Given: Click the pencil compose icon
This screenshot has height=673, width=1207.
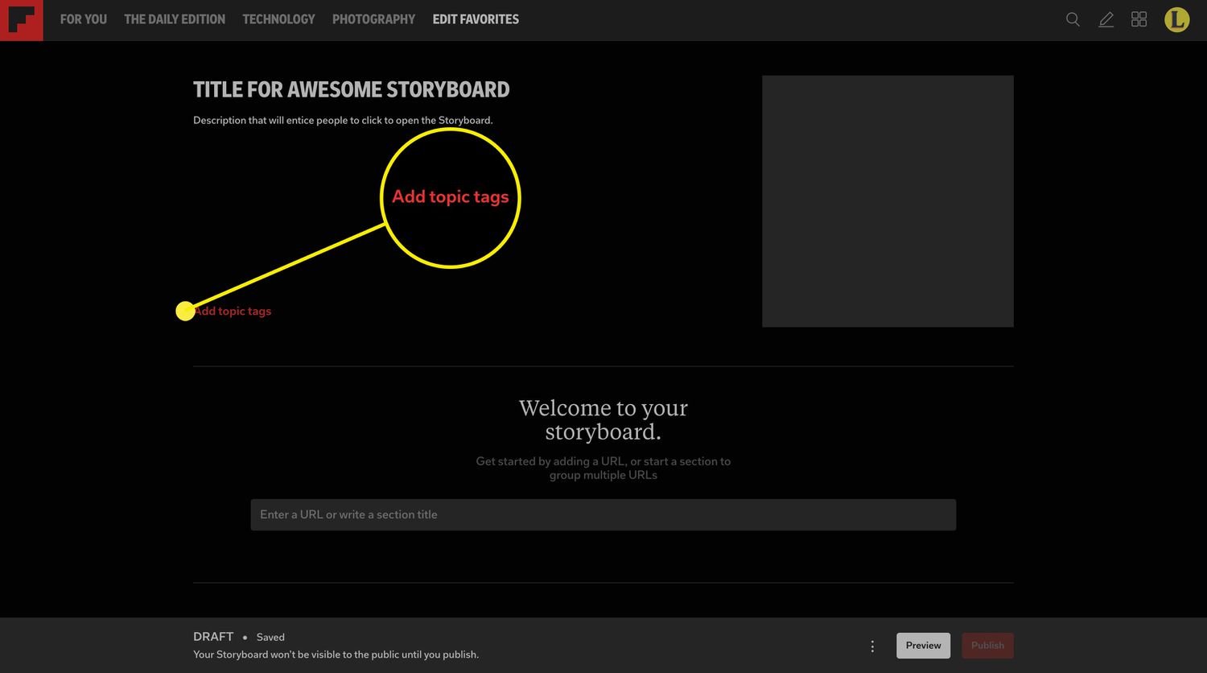Looking at the screenshot, I should 1106,19.
